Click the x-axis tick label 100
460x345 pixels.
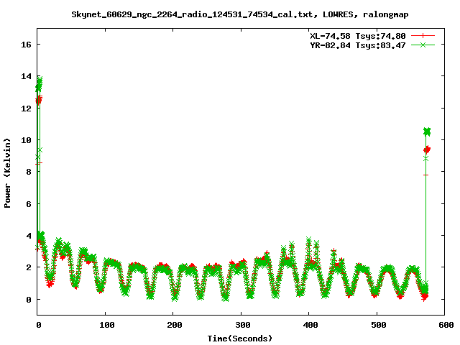pyautogui.click(x=107, y=325)
